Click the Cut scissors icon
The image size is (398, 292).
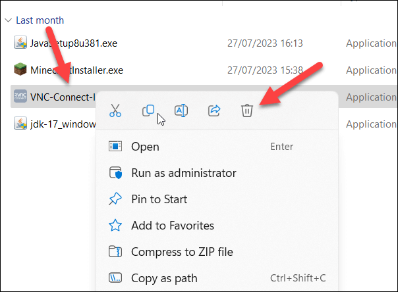pos(115,110)
